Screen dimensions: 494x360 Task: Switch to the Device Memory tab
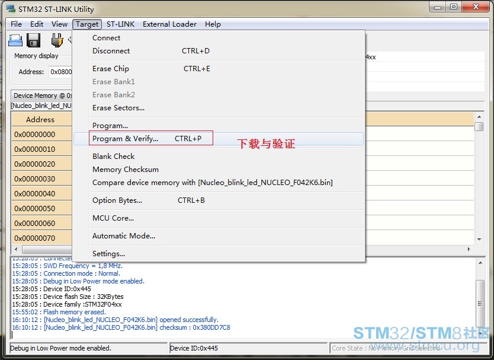point(42,95)
